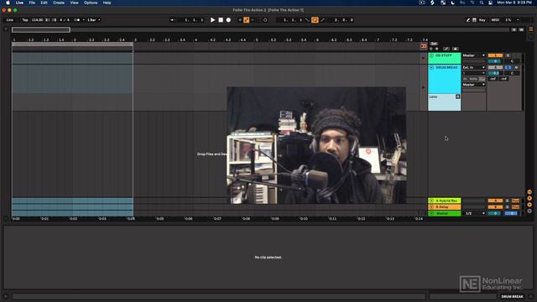Click OG STUFF orange track activator number
This screenshot has width=537, height=302.
pos(495,55)
